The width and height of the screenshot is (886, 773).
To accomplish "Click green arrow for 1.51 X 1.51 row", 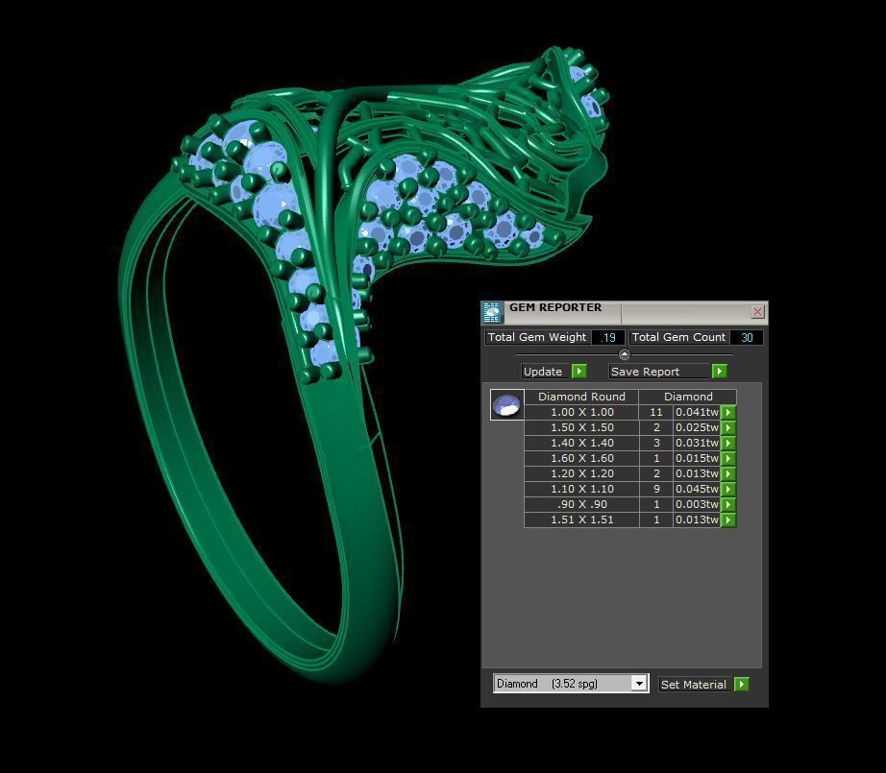I will (x=728, y=519).
